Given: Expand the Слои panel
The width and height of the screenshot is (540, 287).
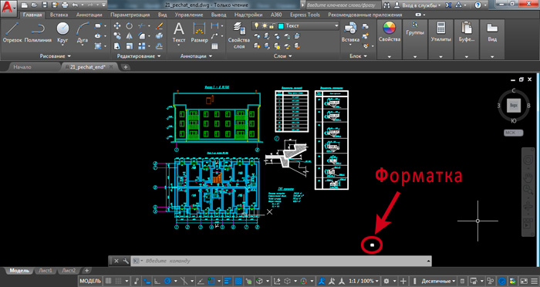Looking at the screenshot, I should click(283, 56).
